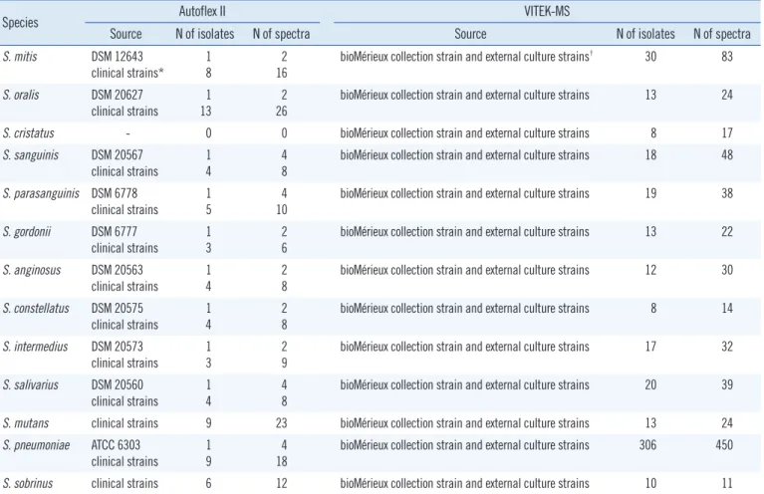Click the bioMérieux source text in S. sobrinus row
The image size is (764, 494).
(x=464, y=483)
